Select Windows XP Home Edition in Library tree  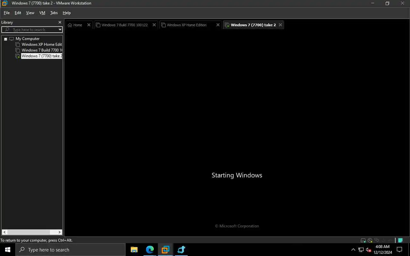(x=42, y=44)
